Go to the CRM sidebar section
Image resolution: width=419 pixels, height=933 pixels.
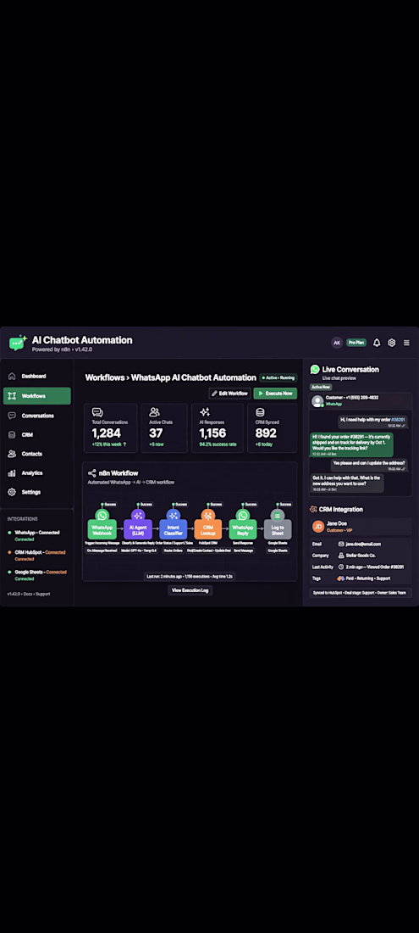point(36,434)
